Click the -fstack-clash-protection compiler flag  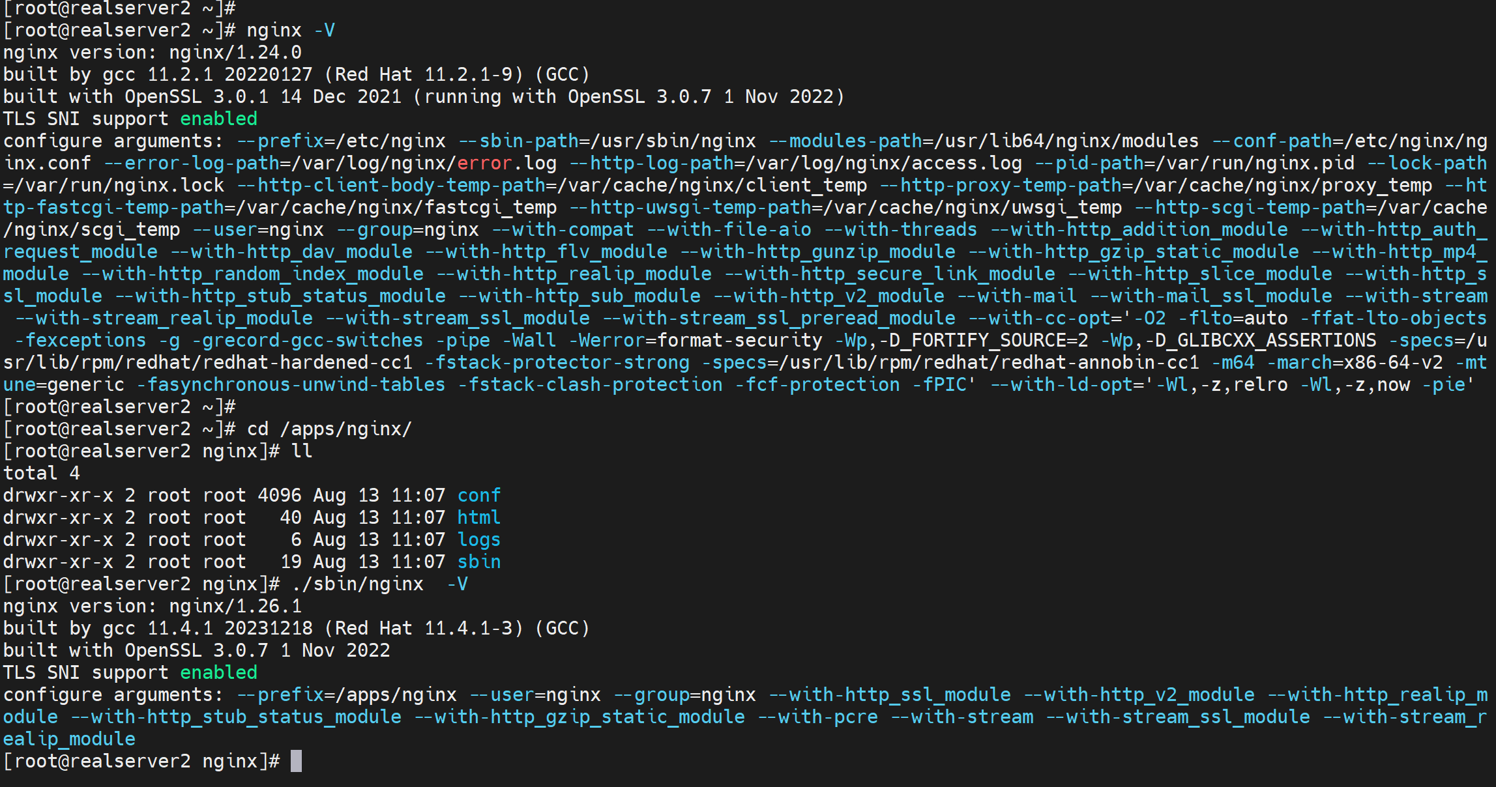coord(595,384)
